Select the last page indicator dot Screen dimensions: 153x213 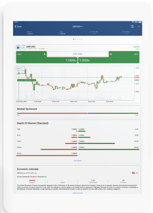tap(82, 39)
